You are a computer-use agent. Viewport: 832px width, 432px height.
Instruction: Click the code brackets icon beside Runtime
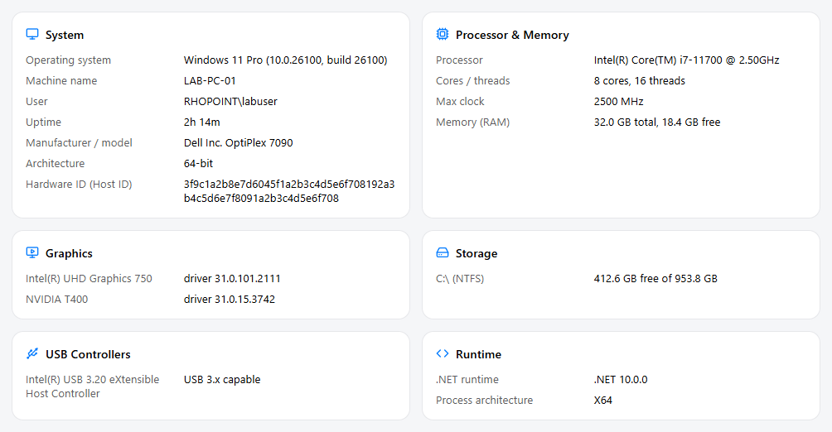pos(442,353)
